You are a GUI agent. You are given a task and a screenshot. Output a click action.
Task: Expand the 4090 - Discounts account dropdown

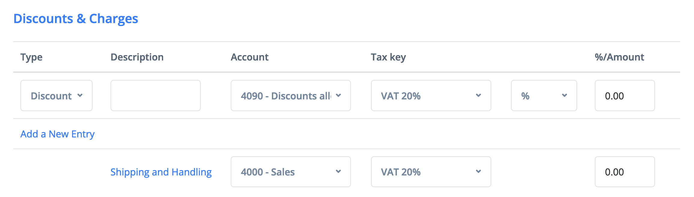coord(290,96)
